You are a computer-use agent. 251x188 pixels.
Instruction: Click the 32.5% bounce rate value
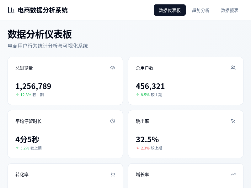147,139
